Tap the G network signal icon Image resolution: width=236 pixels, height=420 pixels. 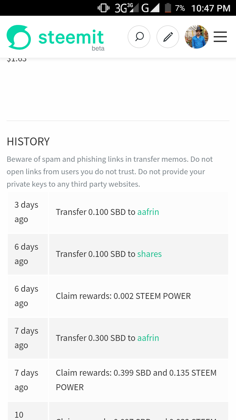click(150, 8)
